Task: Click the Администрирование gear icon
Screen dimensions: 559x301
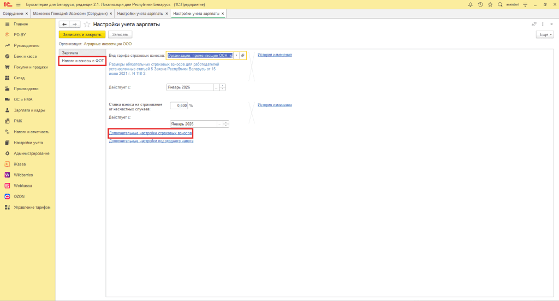Action: pos(7,154)
